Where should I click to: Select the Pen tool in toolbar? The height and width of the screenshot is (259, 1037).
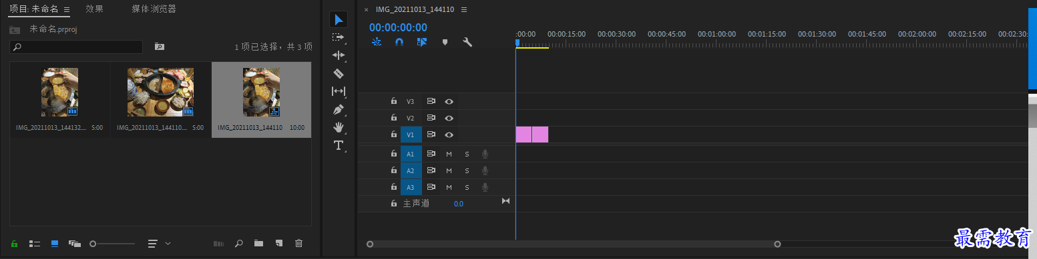click(x=339, y=109)
